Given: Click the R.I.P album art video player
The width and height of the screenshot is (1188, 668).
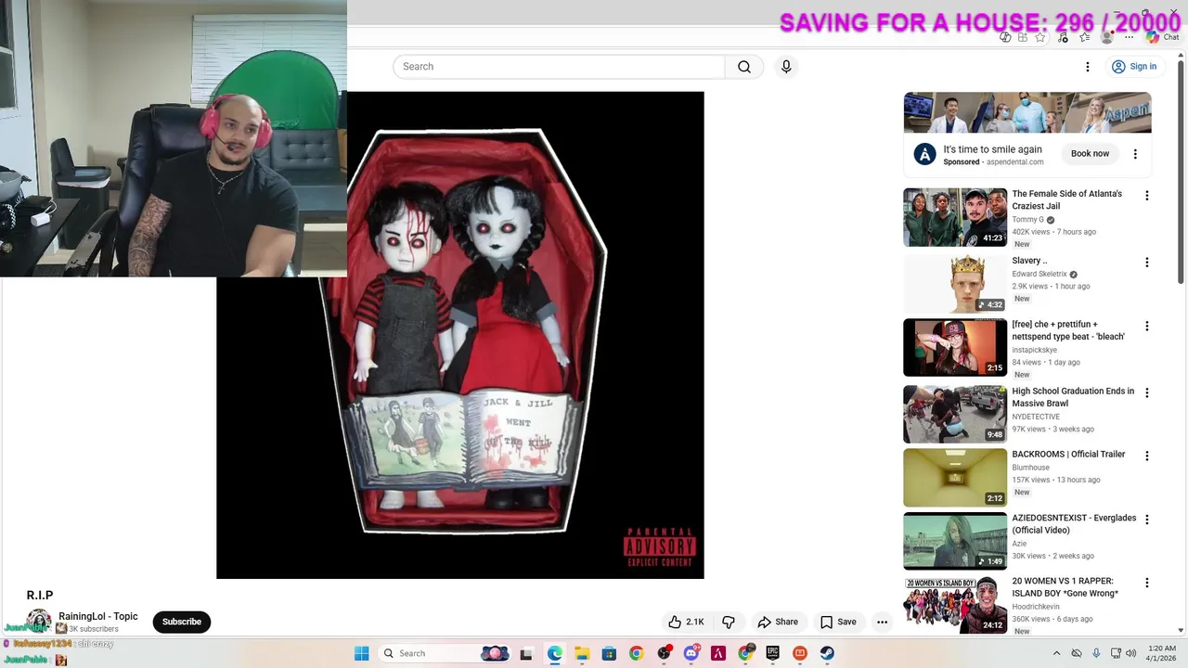Looking at the screenshot, I should [x=460, y=335].
